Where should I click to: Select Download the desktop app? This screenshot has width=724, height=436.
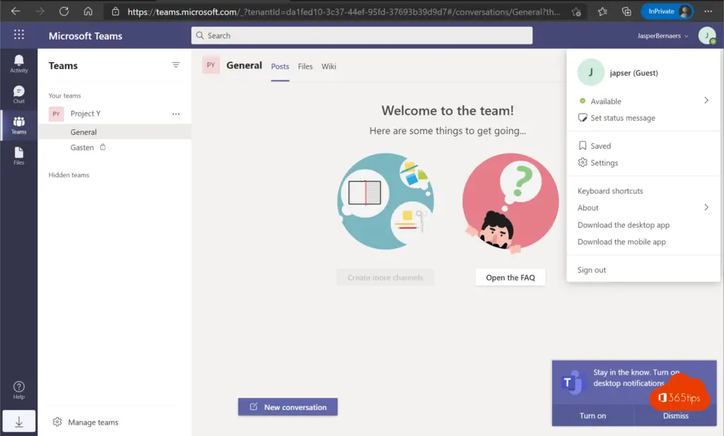pyautogui.click(x=624, y=225)
